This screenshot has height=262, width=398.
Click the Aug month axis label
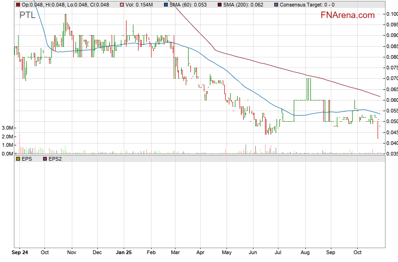click(305, 253)
